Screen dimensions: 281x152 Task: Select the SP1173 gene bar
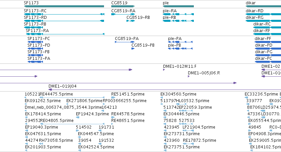point(64,6)
